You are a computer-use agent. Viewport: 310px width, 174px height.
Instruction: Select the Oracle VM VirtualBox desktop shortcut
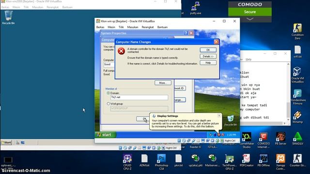click(x=297, y=75)
